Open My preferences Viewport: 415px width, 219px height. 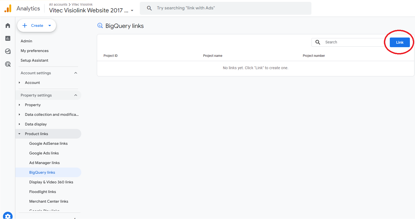click(x=35, y=51)
